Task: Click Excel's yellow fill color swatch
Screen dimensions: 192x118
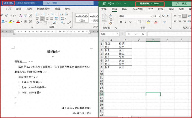Action: [148, 22]
